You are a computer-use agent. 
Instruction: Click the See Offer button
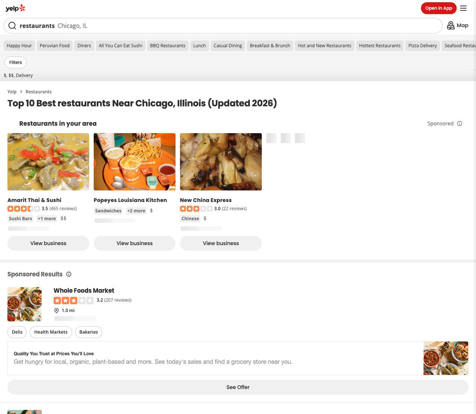[238, 387]
